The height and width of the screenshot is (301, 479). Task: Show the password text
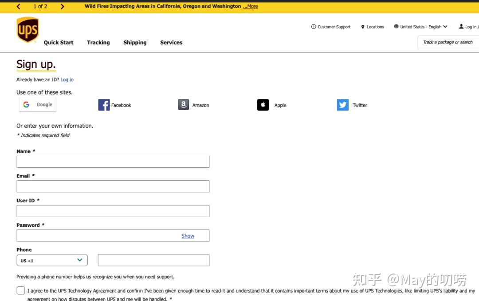(188, 236)
